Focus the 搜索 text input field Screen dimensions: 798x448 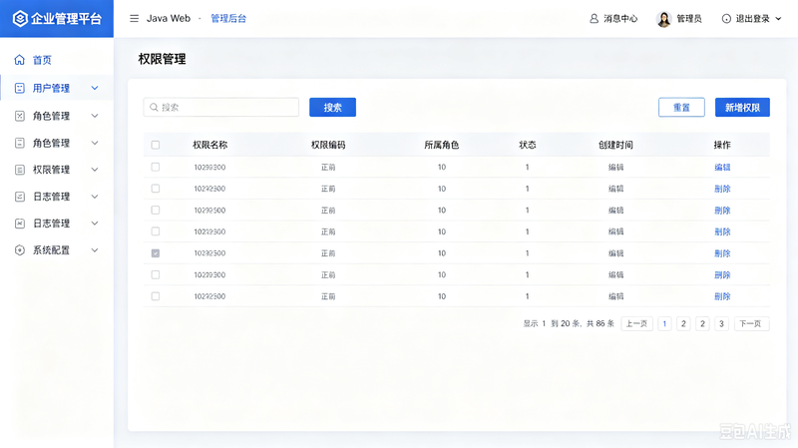pos(220,108)
